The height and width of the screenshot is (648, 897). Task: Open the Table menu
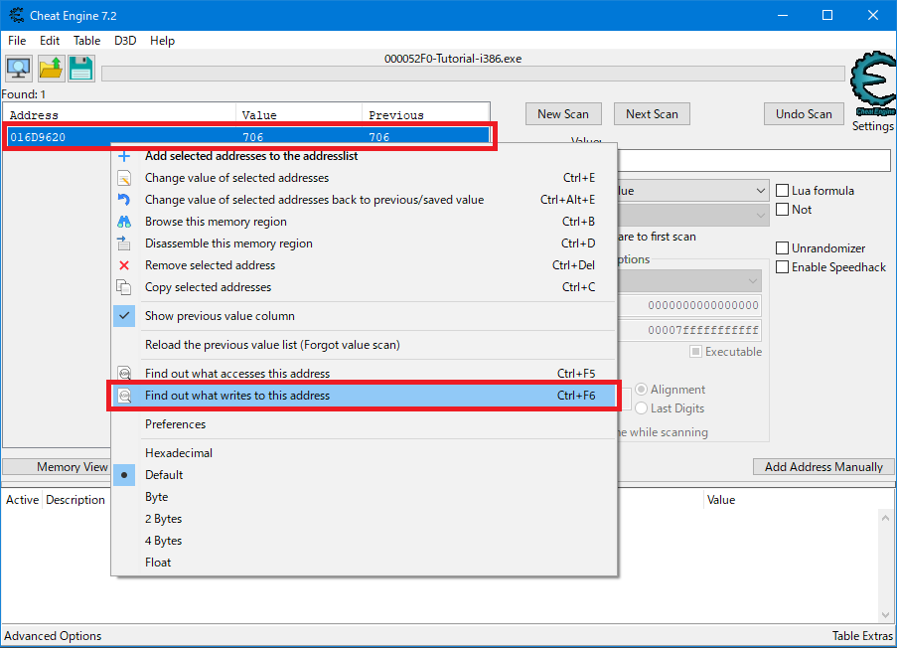tap(87, 41)
